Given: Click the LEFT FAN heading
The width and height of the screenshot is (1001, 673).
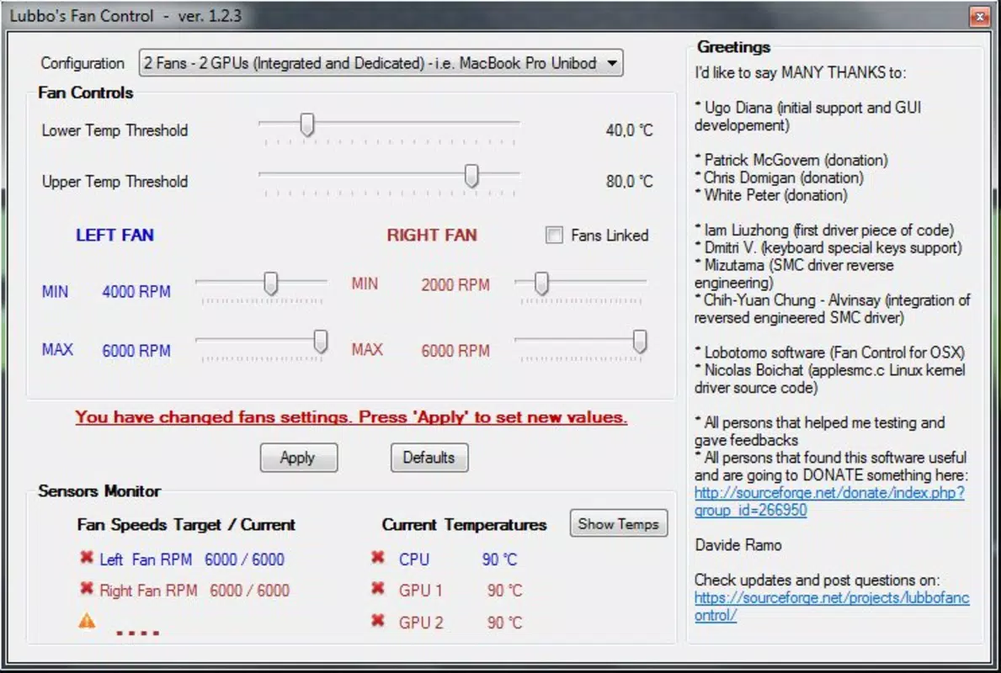Looking at the screenshot, I should pyautogui.click(x=114, y=235).
